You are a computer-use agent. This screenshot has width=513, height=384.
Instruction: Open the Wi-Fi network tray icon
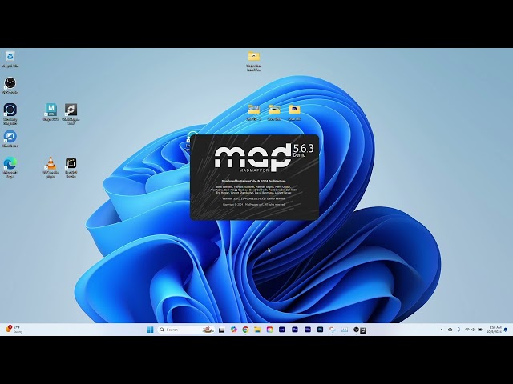tap(467, 330)
